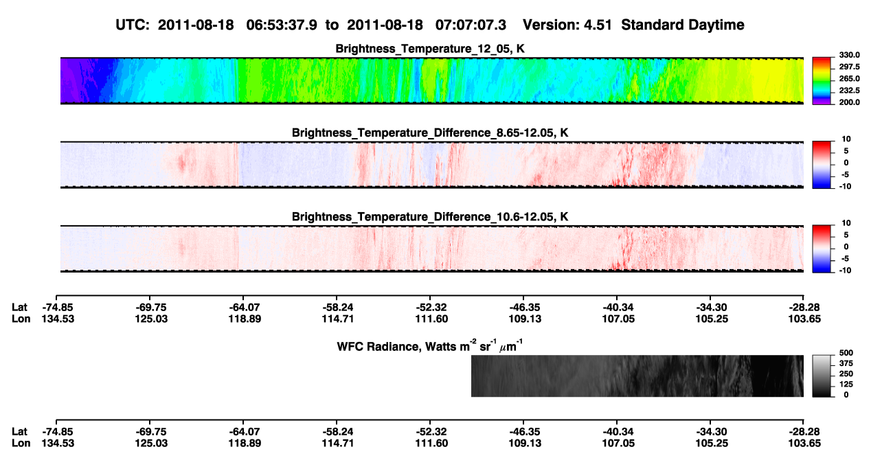The height and width of the screenshot is (458, 893).
Task: Click latitude -52.32 on the axis under the 10.6-12.05 panel
Action: pos(430,307)
